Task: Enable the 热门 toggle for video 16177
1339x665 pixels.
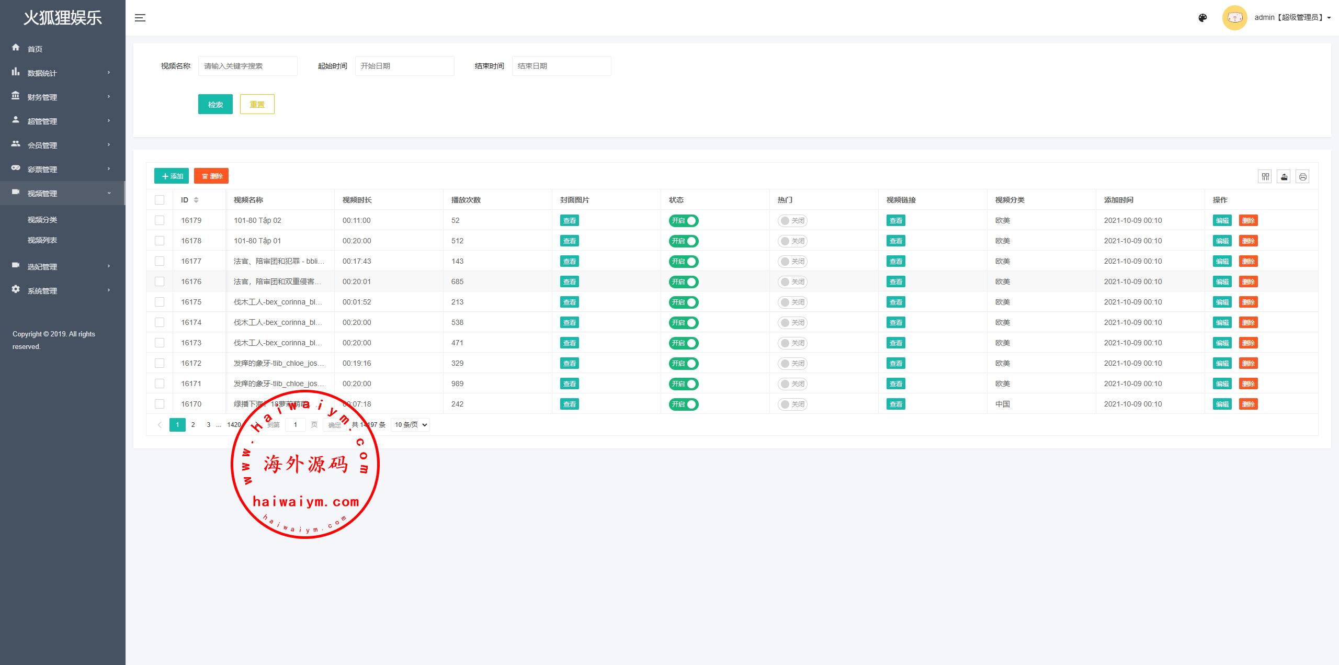Action: click(x=792, y=262)
